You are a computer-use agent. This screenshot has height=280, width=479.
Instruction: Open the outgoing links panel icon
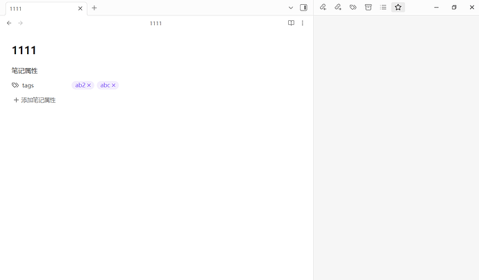(338, 8)
